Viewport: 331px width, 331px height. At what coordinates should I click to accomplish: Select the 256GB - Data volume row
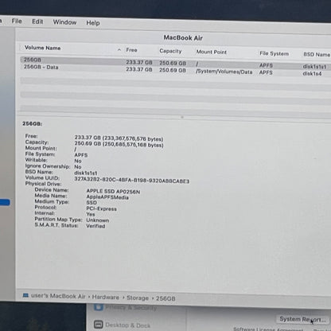tap(176, 70)
